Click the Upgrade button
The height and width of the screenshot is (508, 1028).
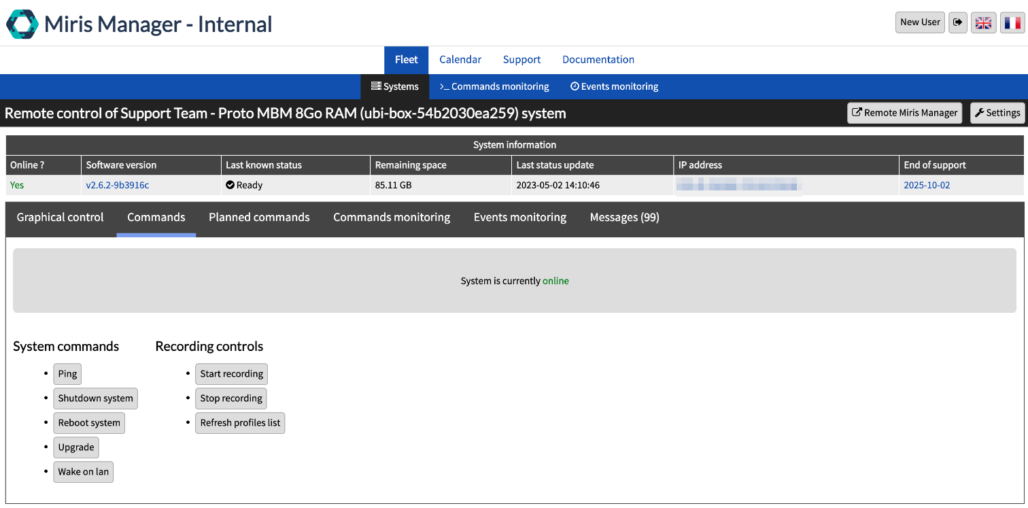tap(76, 447)
